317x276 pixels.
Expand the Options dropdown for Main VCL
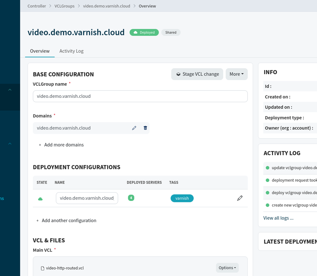pos(227,268)
